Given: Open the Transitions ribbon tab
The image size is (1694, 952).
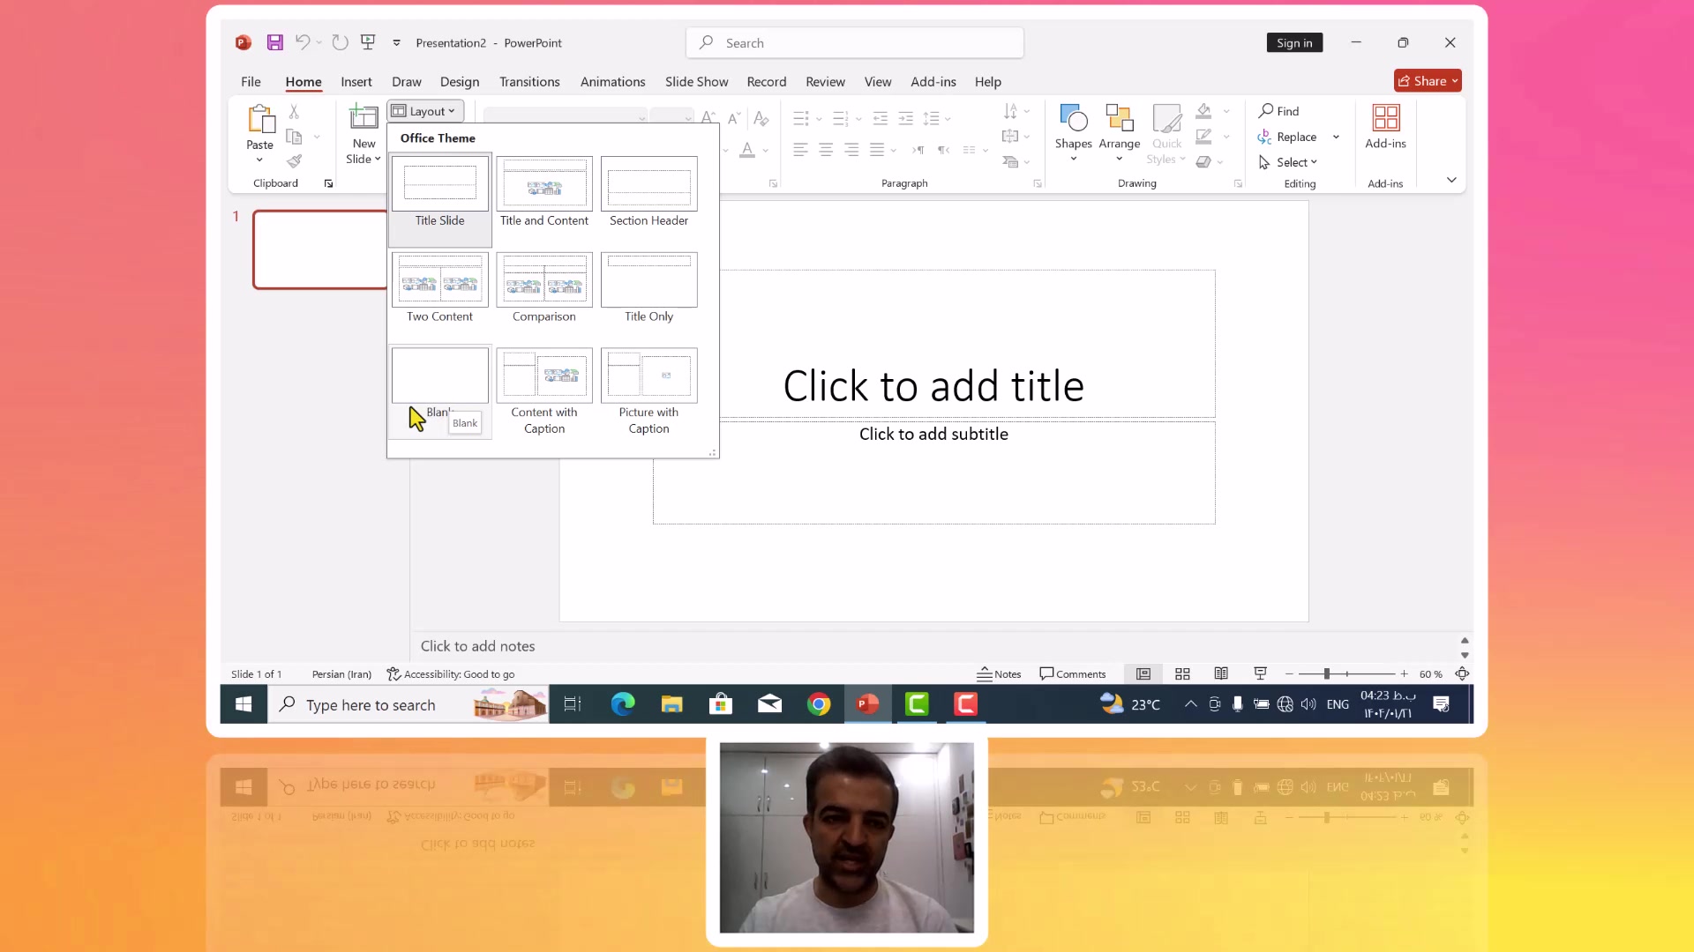Looking at the screenshot, I should point(529,82).
